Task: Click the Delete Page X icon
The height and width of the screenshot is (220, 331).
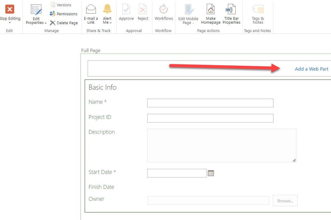Action: 52,23
